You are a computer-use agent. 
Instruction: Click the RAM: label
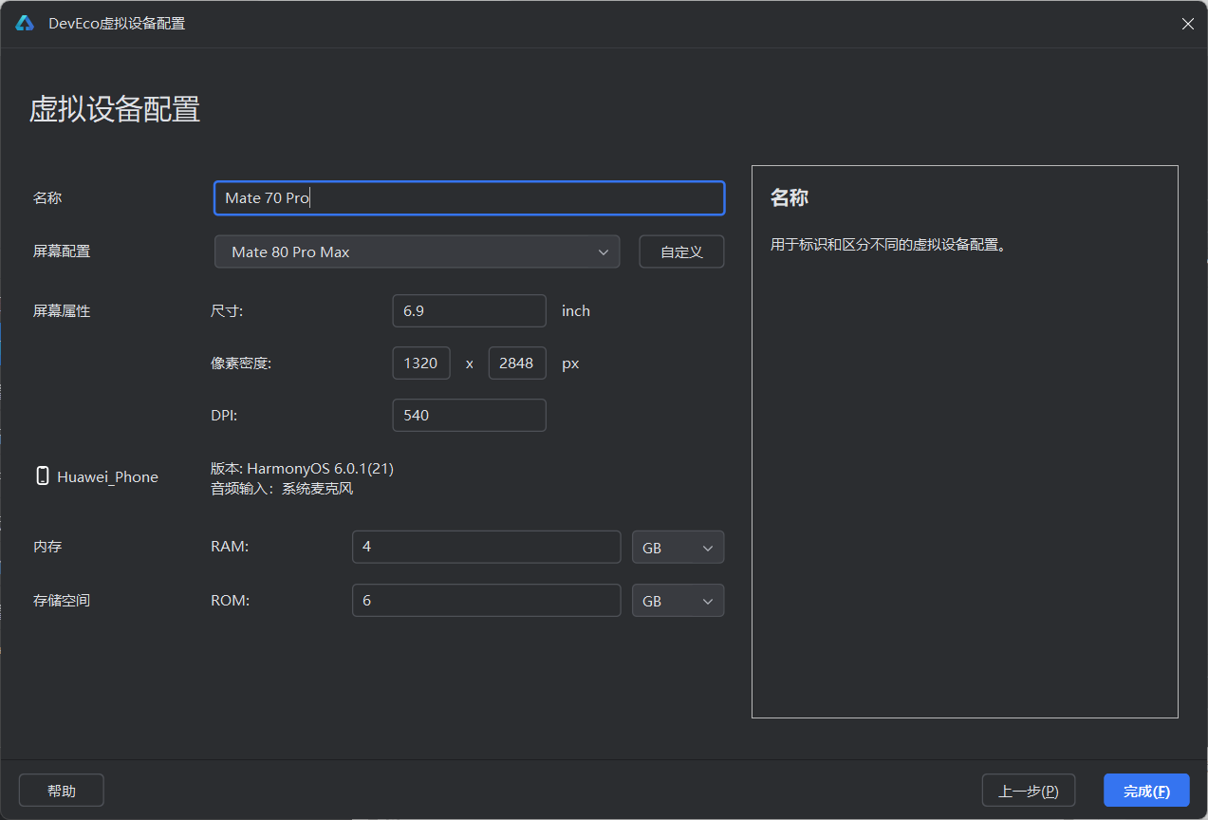230,548
